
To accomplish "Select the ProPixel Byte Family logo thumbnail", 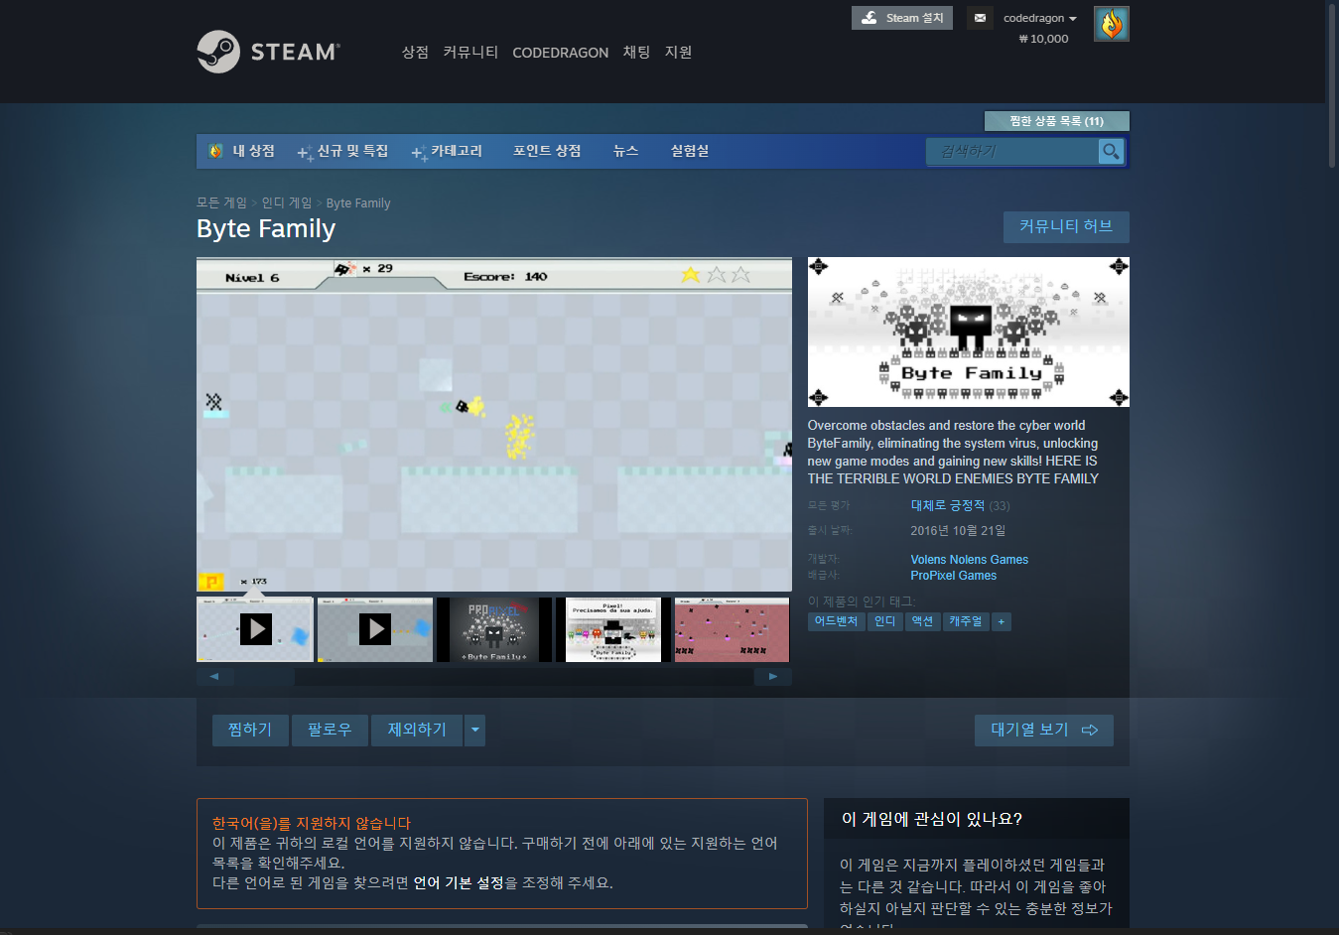I will [494, 629].
